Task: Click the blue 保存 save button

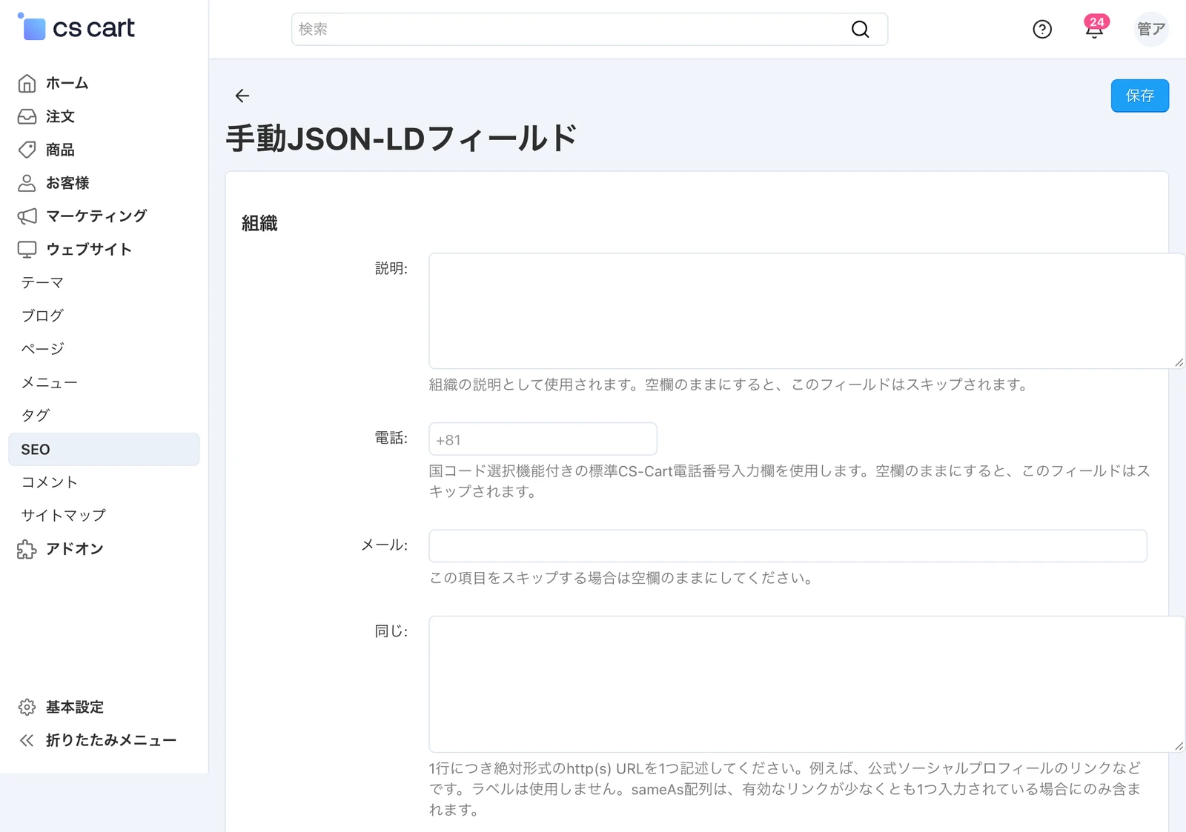Action: pyautogui.click(x=1139, y=96)
